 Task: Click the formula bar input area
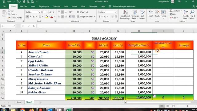click(117, 26)
